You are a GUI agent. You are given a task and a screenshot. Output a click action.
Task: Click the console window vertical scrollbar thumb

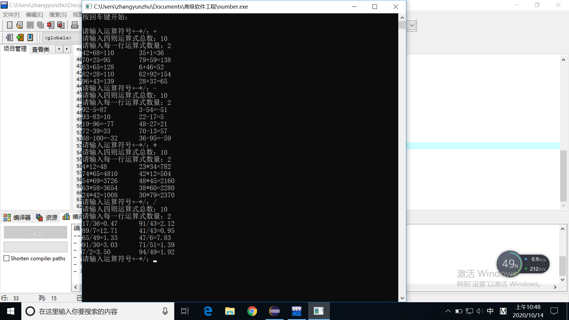(x=402, y=25)
